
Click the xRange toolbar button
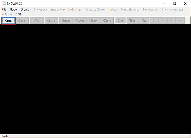click(x=66, y=21)
